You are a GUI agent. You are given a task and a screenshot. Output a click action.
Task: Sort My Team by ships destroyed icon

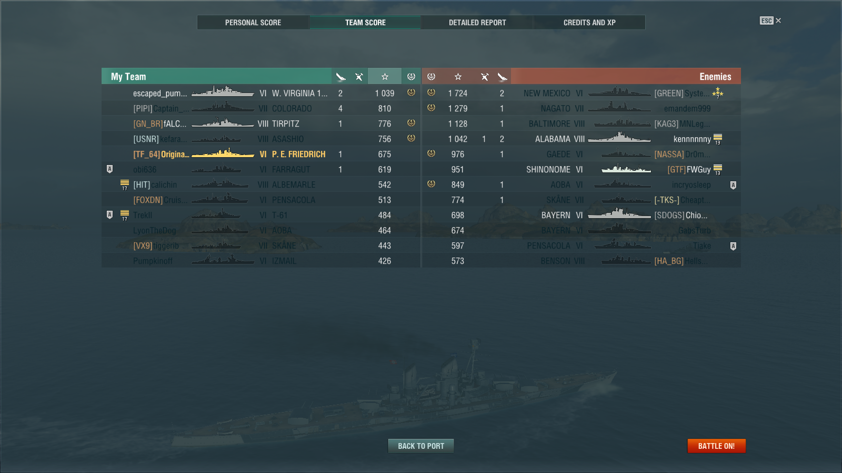click(x=359, y=77)
